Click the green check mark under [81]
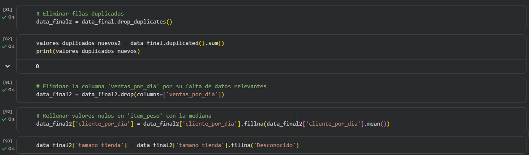This screenshot has height=155, width=529. click(4, 17)
